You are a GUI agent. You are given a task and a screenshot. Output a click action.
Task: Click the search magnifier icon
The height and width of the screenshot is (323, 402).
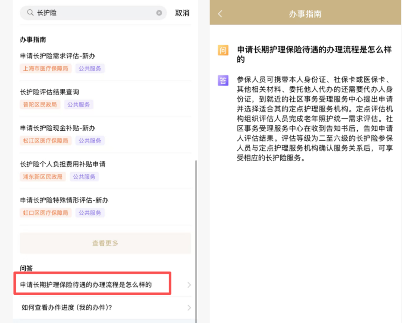30,13
